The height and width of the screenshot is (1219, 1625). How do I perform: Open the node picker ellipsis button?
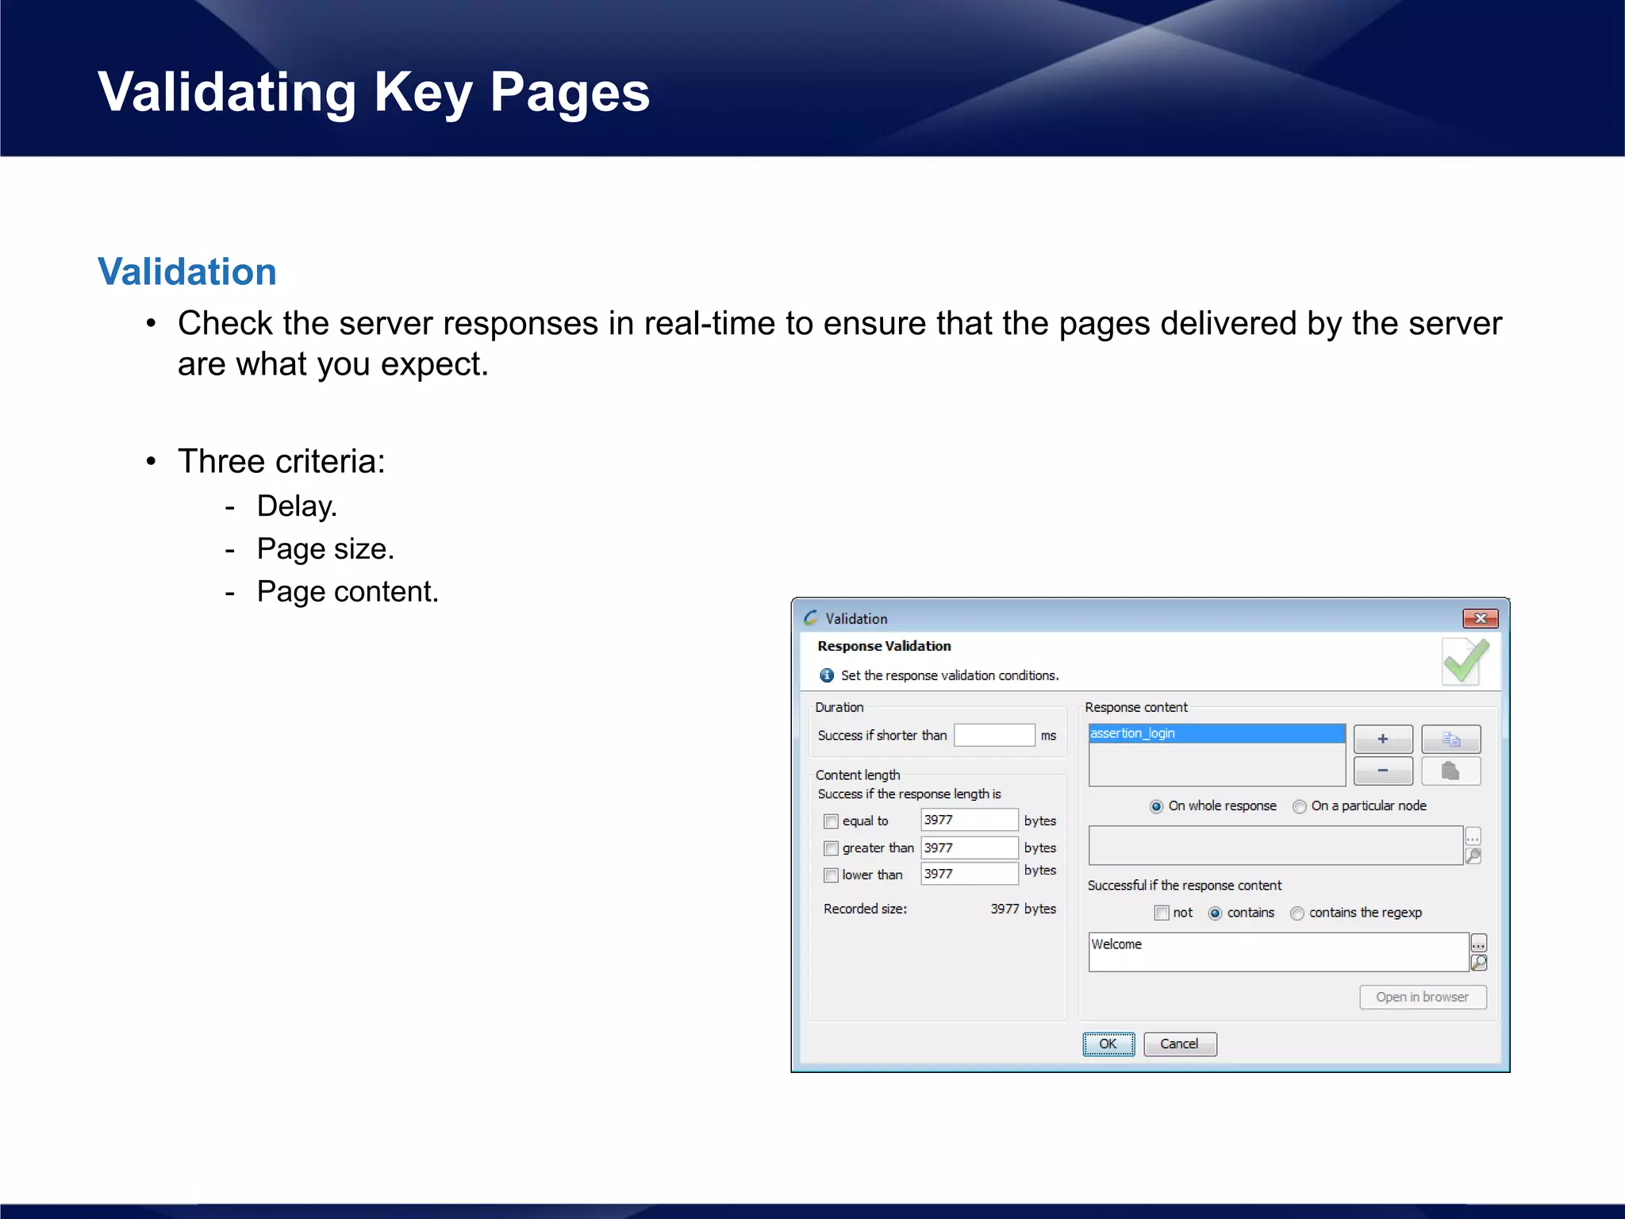point(1473,836)
